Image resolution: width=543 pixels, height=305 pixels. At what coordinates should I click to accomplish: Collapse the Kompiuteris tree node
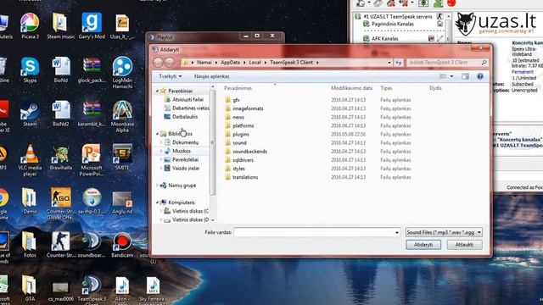157,202
